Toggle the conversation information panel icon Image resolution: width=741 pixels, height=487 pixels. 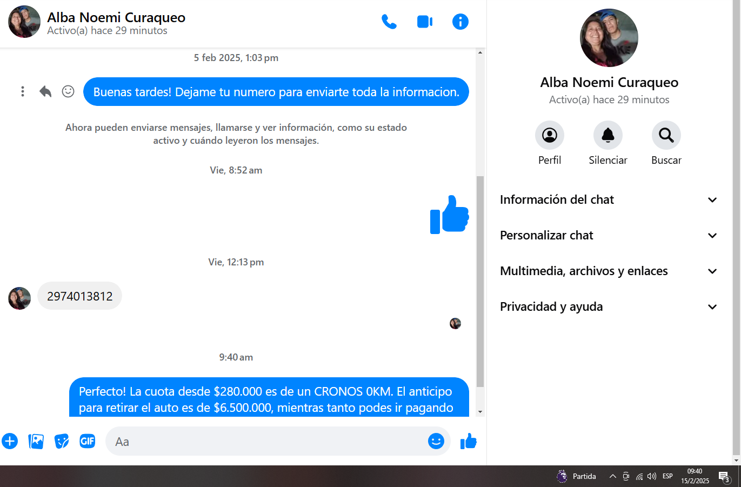point(460,22)
